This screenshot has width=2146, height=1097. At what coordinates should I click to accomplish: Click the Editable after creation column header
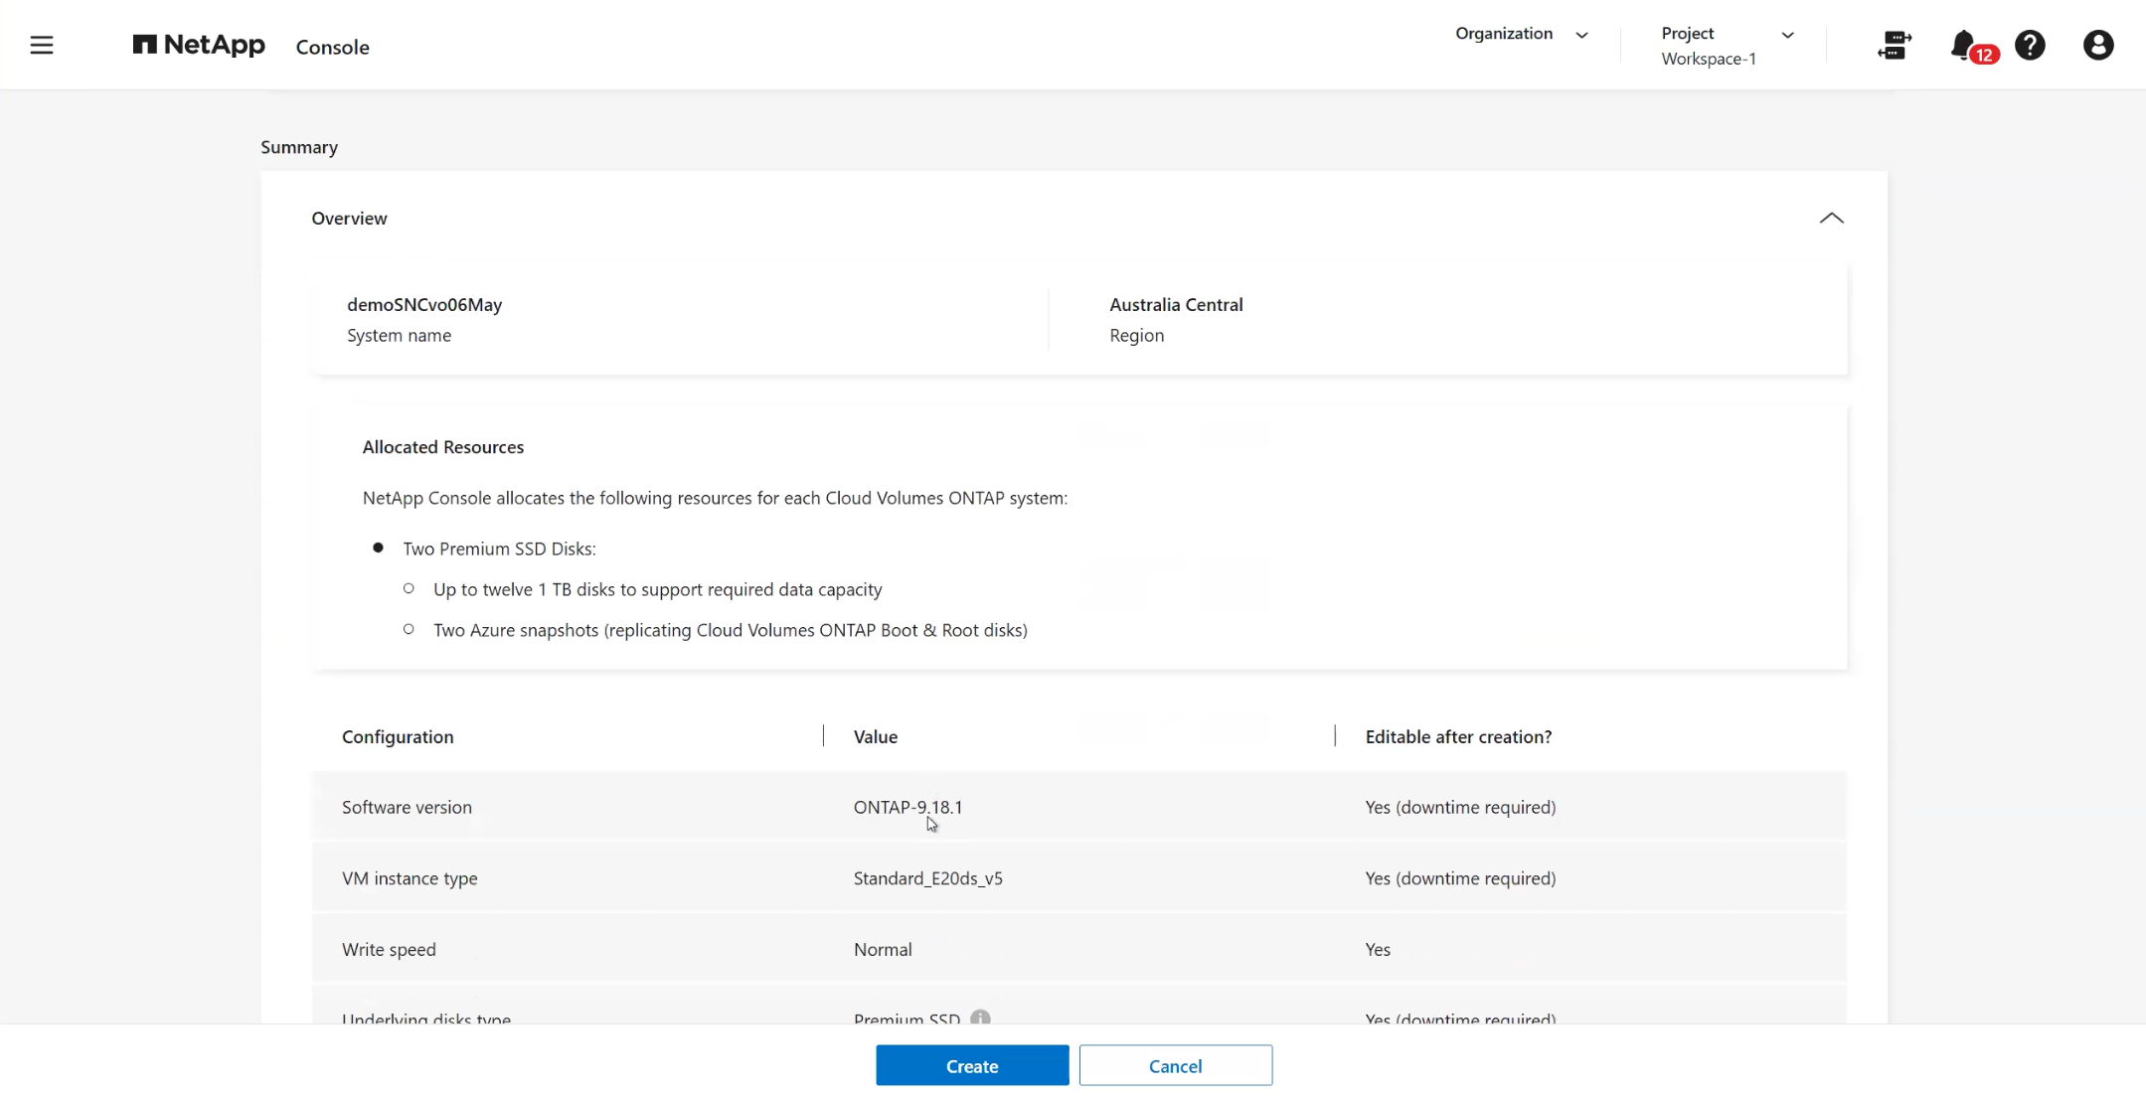[1458, 736]
